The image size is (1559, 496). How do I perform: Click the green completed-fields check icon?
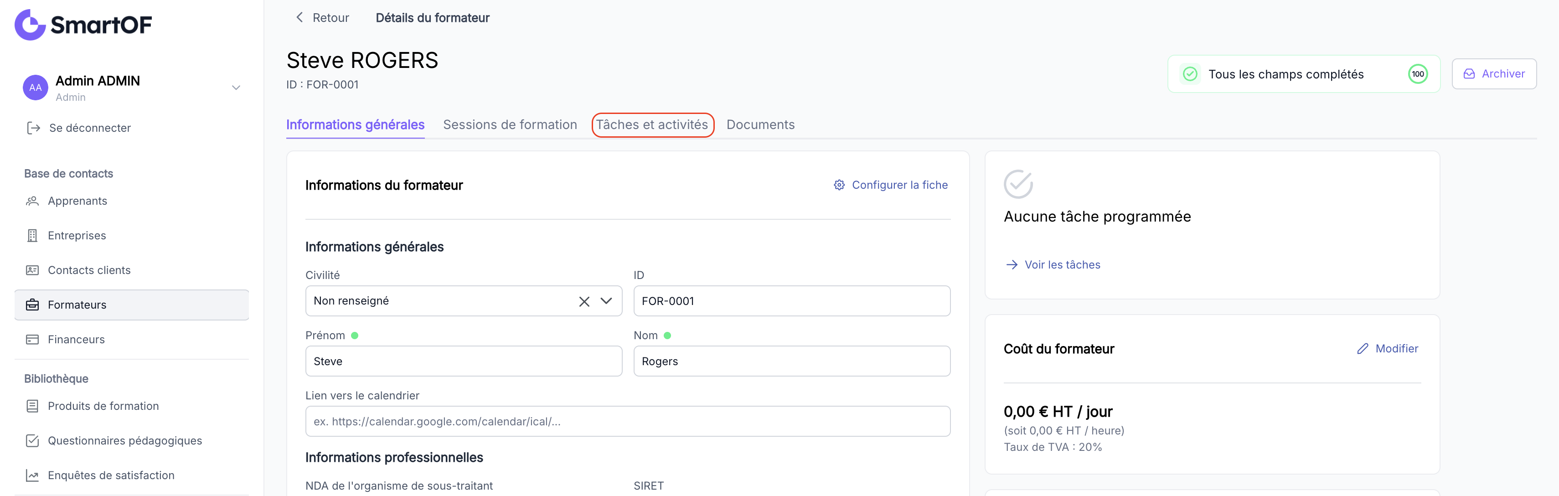[1190, 74]
